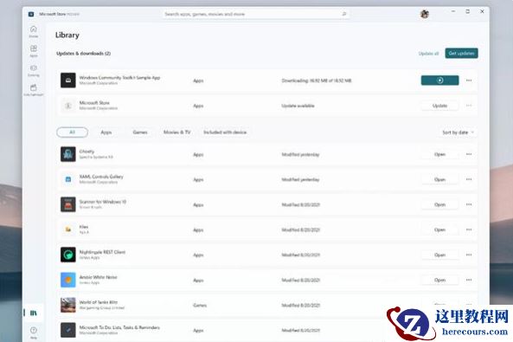Open more options for Ghostly
The height and width of the screenshot is (342, 513).
pyautogui.click(x=469, y=154)
